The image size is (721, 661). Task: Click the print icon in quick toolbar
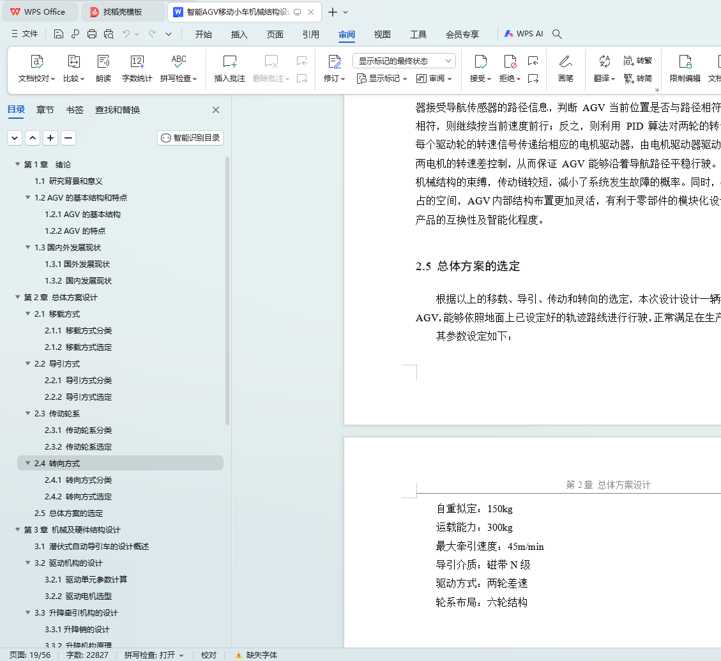[x=92, y=34]
